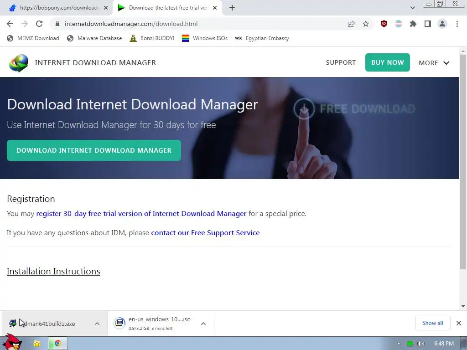Select the Download the latest free trial tab
Image resolution: width=467 pixels, height=350 pixels.
click(167, 8)
